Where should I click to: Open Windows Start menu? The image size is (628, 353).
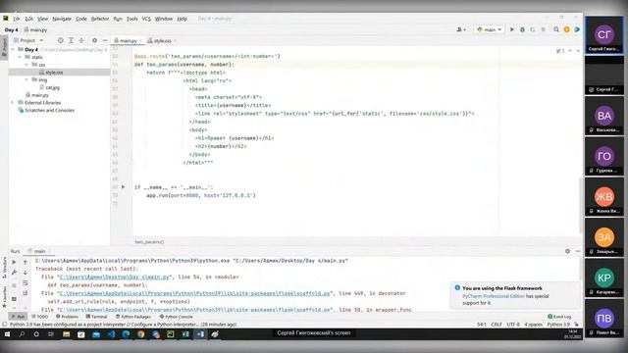(7, 334)
